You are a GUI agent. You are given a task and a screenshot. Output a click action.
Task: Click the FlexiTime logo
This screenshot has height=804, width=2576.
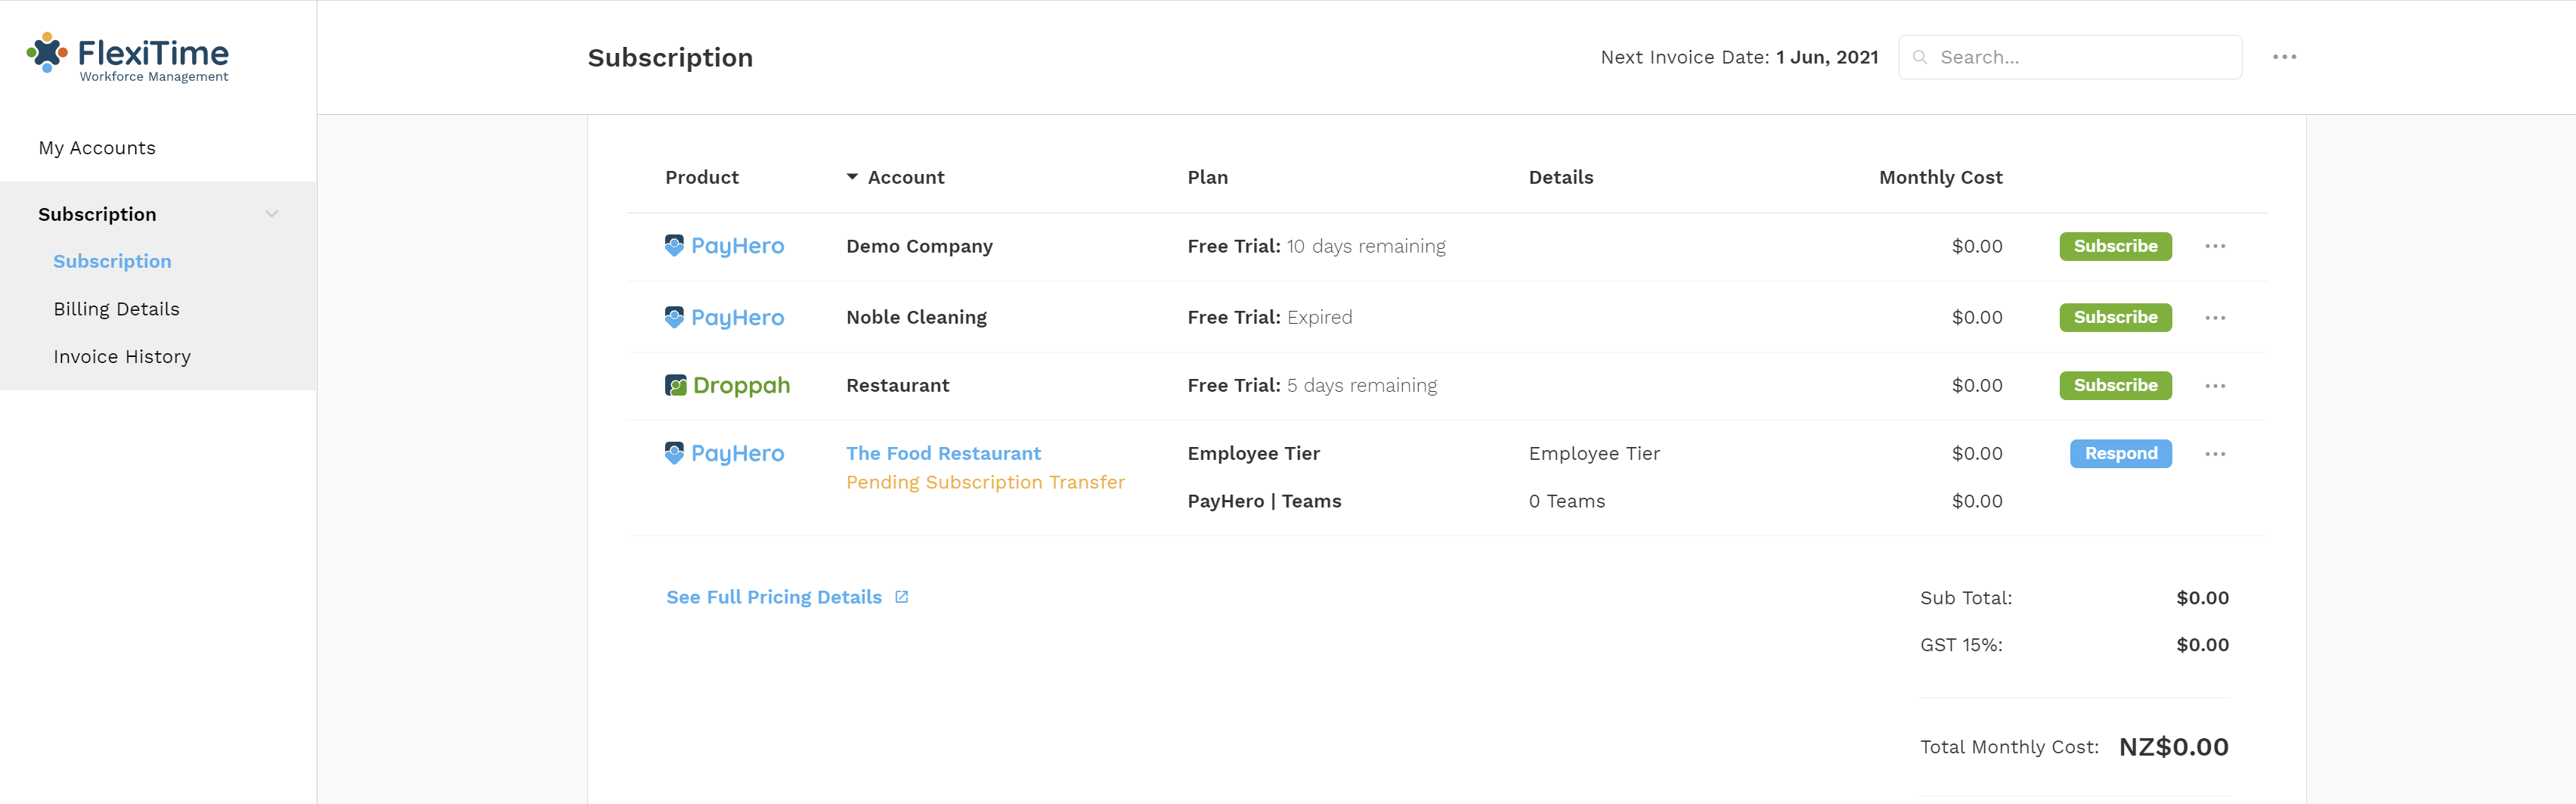tap(127, 58)
